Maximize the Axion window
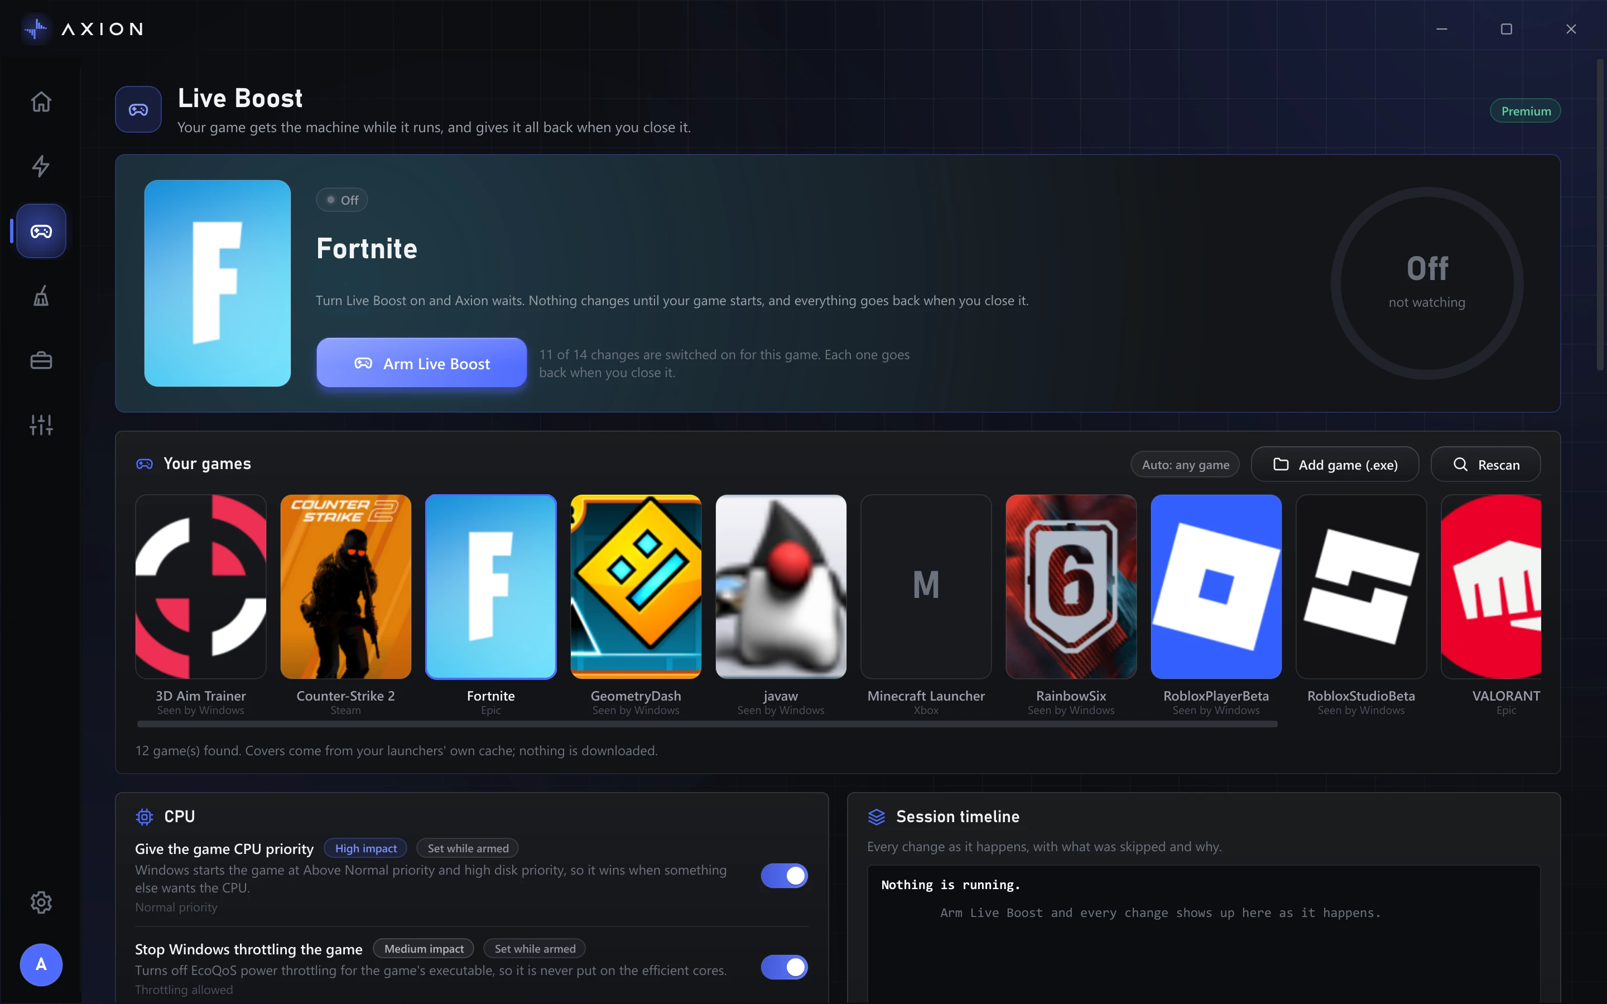 (1506, 28)
